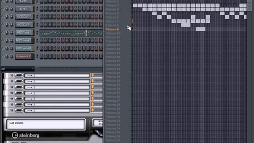The width and height of the screenshot is (254, 143).
Task: Adjust the volume knob of Hypersonic 2 channel
Action: coord(12,56)
